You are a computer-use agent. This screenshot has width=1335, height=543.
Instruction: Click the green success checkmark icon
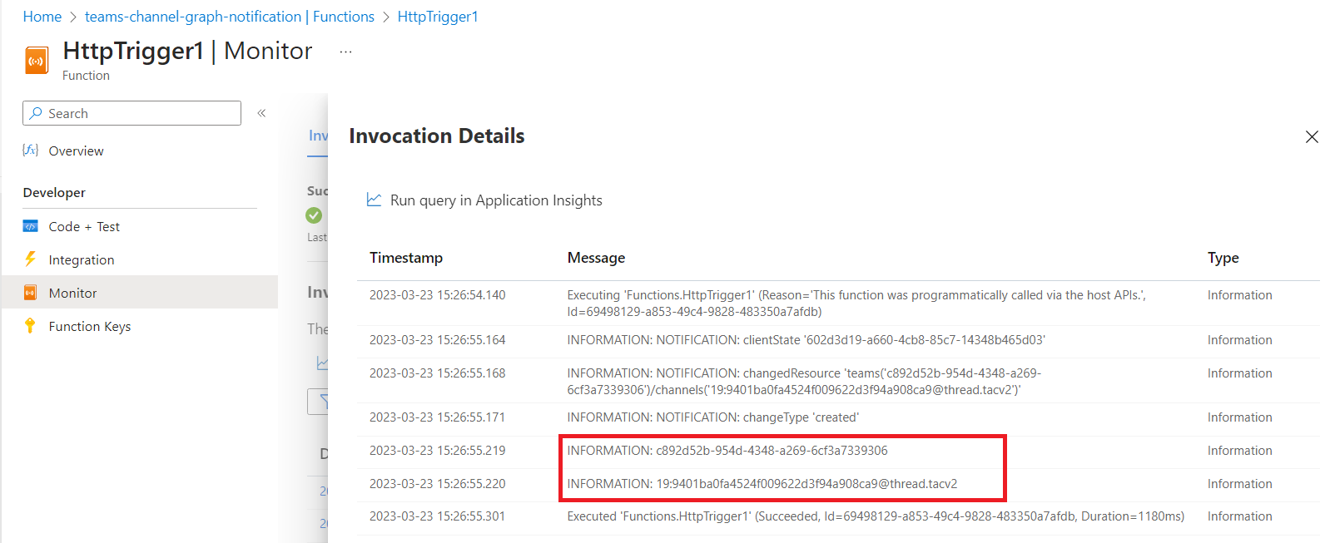click(x=314, y=215)
